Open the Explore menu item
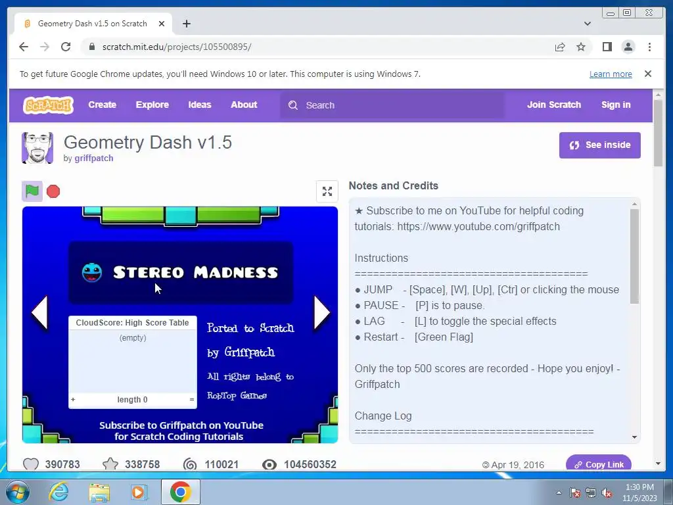673x505 pixels. [x=152, y=105]
